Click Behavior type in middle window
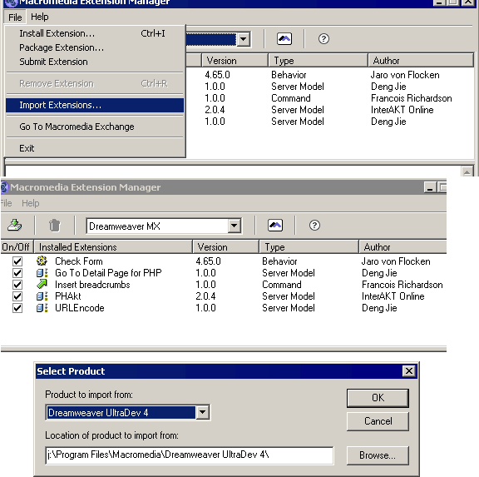This screenshot has height=477, width=479. [x=279, y=261]
